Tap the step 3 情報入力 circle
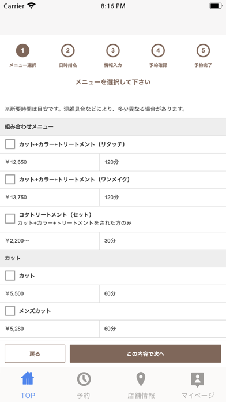 113,50
